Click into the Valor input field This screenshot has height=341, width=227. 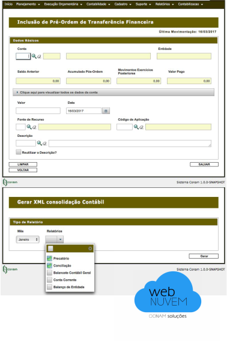(x=38, y=111)
